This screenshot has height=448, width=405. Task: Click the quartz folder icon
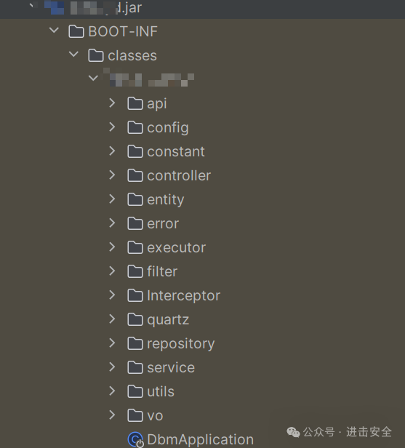point(135,319)
